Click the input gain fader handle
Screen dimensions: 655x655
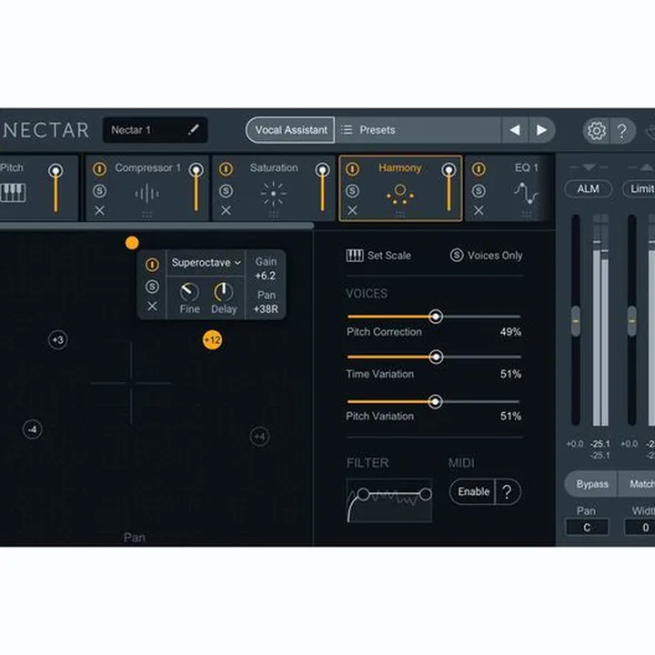click(x=576, y=321)
